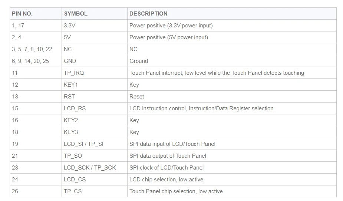
Task: Select pin numbers 3, 5, 7, 8, 10, 22 cell
Action: click(36, 49)
